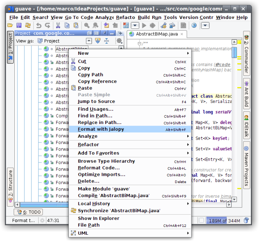Click the Copy toolbar icon

click(x=67, y=25)
